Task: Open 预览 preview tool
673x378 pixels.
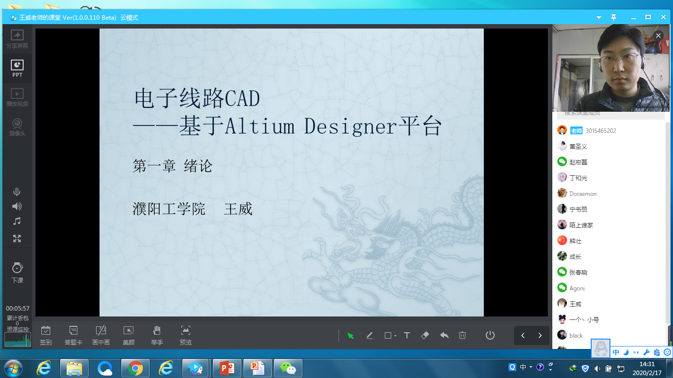Action: 186,335
